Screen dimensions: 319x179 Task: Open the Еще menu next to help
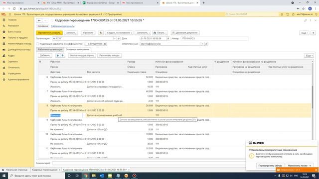[x=304, y=33]
